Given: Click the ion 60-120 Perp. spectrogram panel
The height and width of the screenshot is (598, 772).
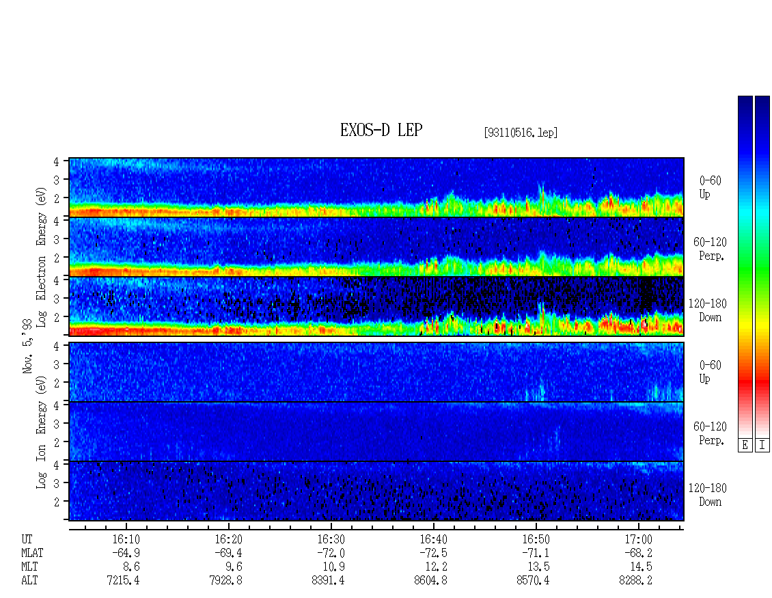Looking at the screenshot, I should [376, 431].
